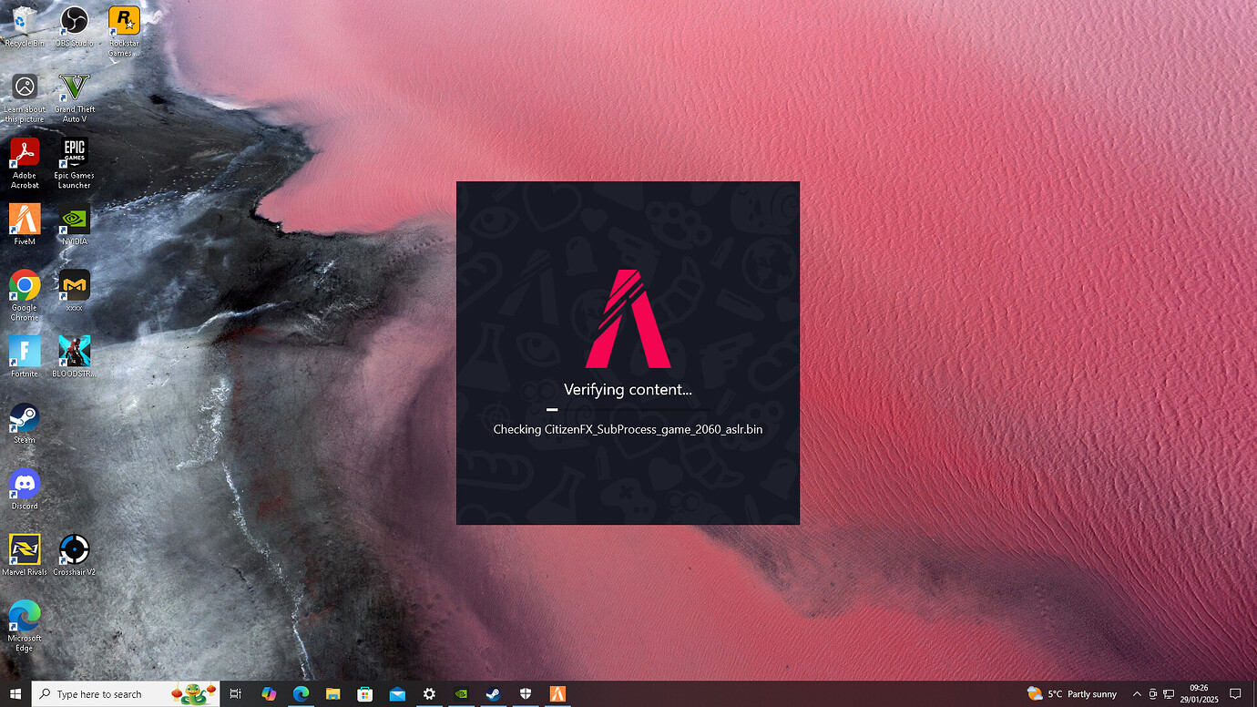Select the NVIDIA desktop icon
Image resolution: width=1257 pixels, height=707 pixels.
pyautogui.click(x=75, y=224)
